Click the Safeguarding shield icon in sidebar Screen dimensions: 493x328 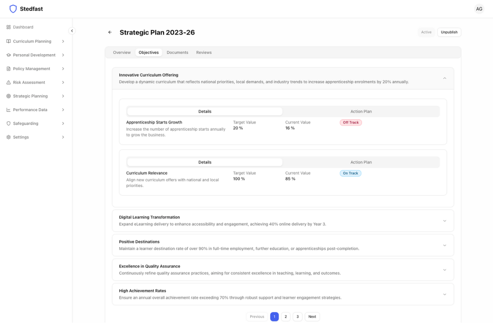(9, 123)
